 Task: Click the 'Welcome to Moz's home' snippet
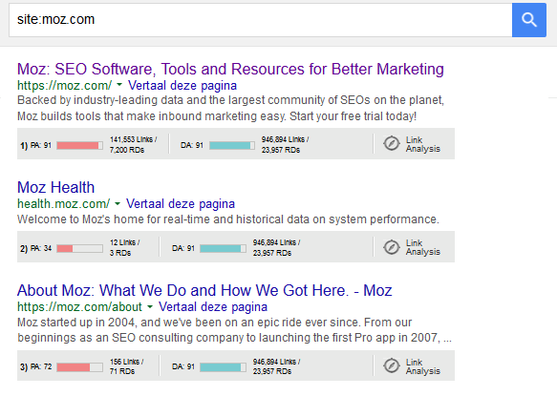click(x=228, y=219)
